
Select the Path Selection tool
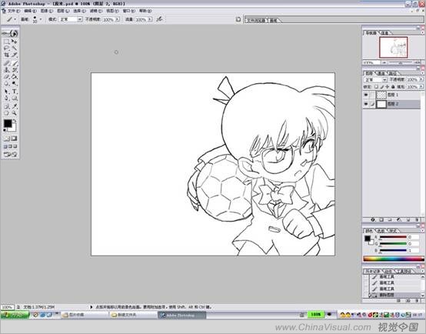click(x=6, y=92)
